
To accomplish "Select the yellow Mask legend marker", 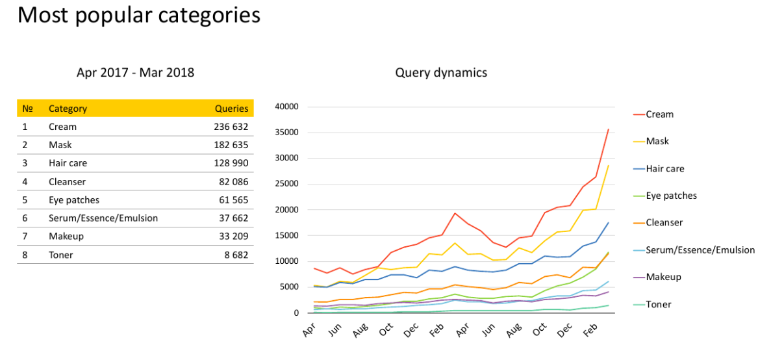I will tap(638, 142).
